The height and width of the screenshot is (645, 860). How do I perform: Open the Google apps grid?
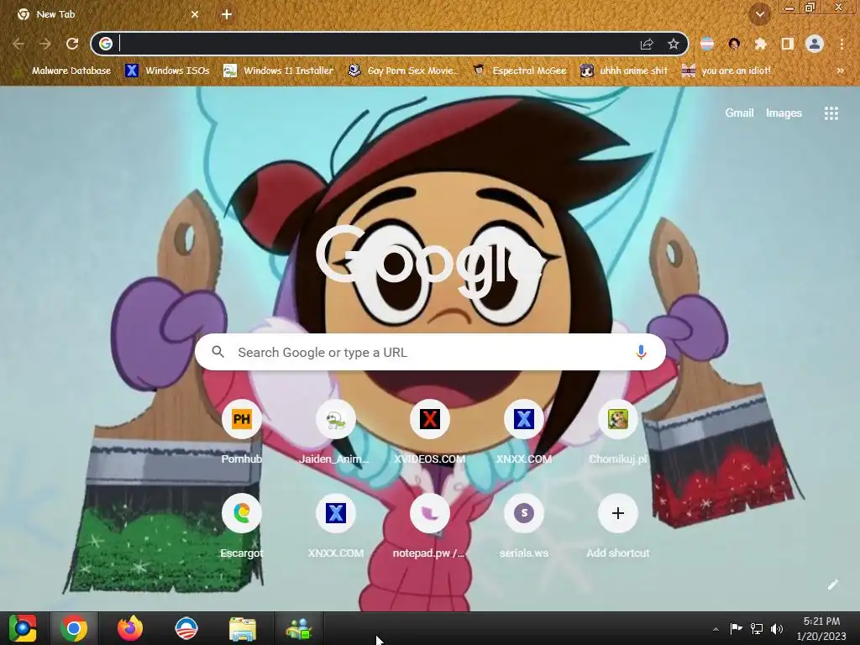(x=831, y=113)
